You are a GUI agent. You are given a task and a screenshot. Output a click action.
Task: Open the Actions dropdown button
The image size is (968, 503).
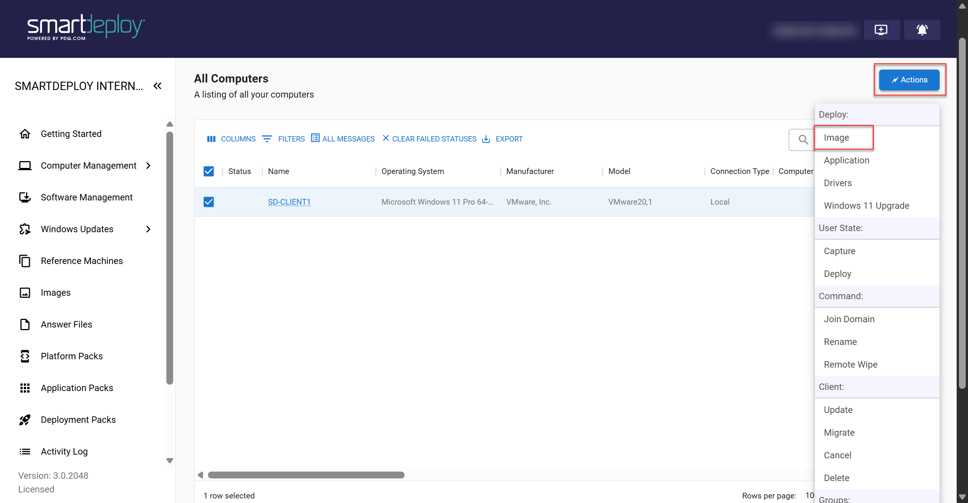click(x=909, y=80)
